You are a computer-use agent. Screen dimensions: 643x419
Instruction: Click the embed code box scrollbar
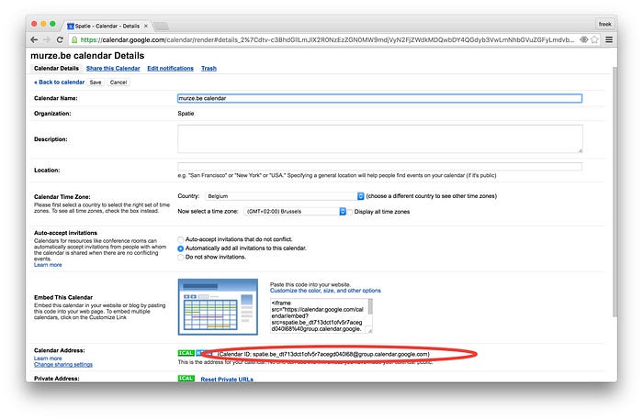[370, 307]
